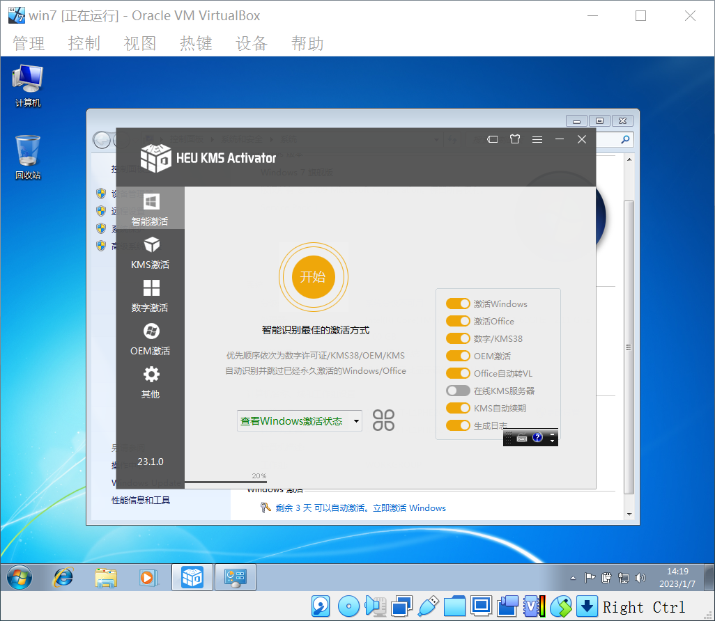Select the control panel taskbar button
This screenshot has height=621, width=715.
[x=236, y=577]
